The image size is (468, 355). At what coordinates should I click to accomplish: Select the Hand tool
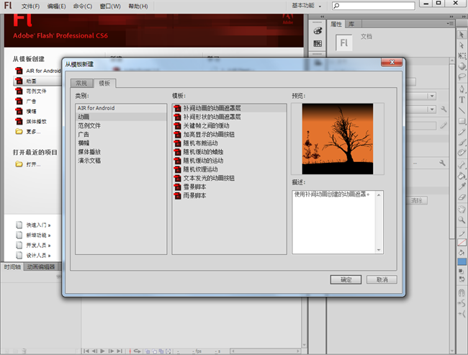click(x=462, y=210)
